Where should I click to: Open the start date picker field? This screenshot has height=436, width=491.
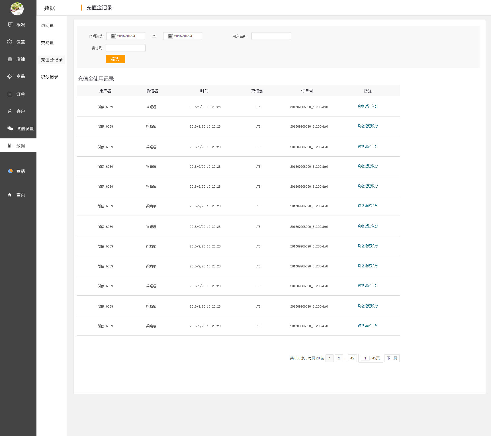(126, 36)
